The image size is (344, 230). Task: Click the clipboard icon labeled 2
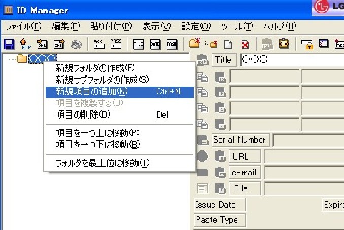click(220, 124)
